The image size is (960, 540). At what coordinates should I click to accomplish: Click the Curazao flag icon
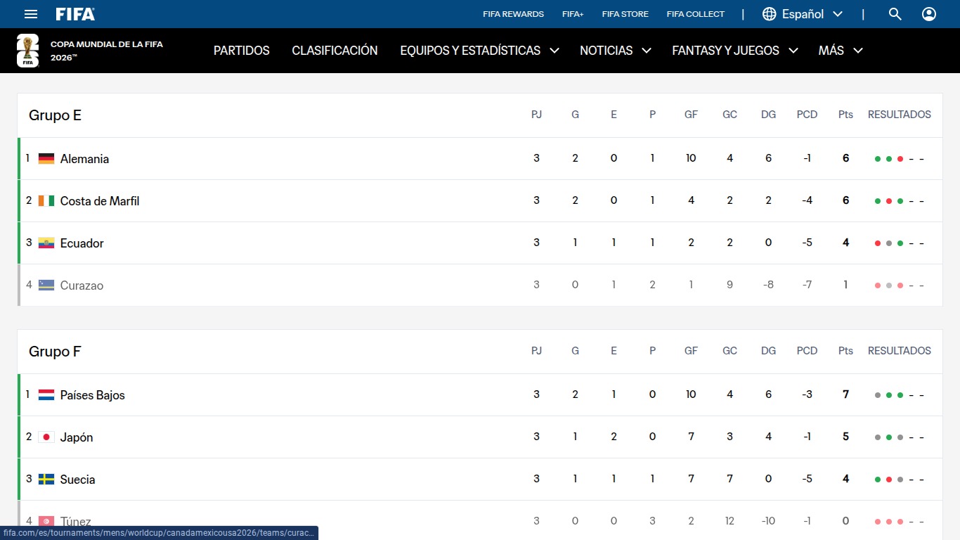[46, 285]
